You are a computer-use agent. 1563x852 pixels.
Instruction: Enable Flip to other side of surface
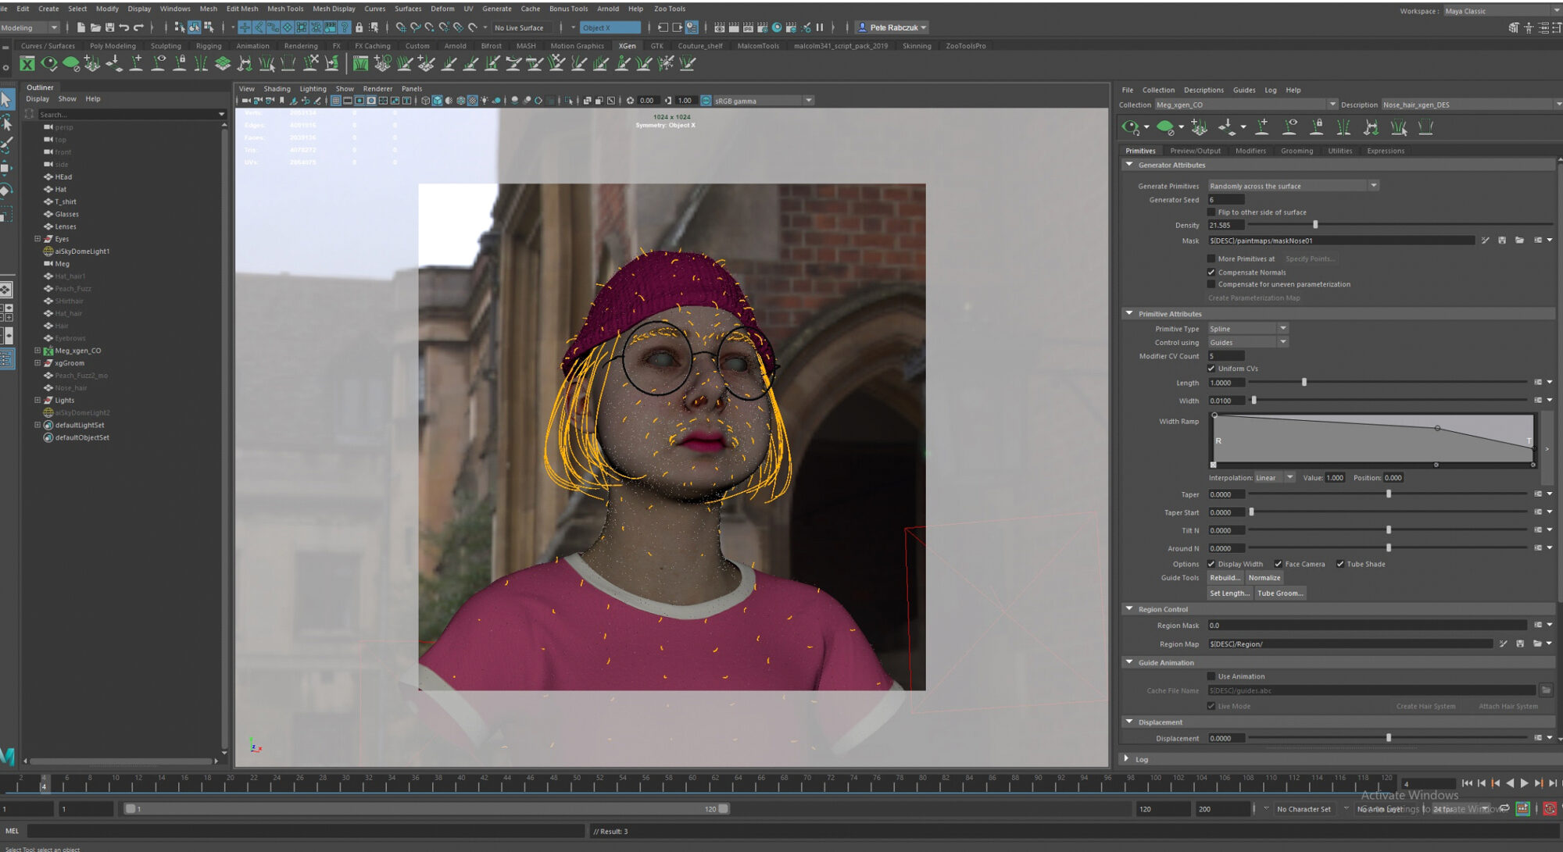click(1211, 212)
